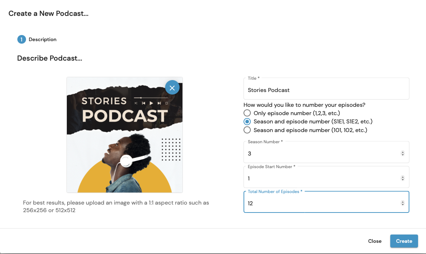426x254 pixels.
Task: Click 'How would you like to number your episodes?'
Action: (304, 105)
